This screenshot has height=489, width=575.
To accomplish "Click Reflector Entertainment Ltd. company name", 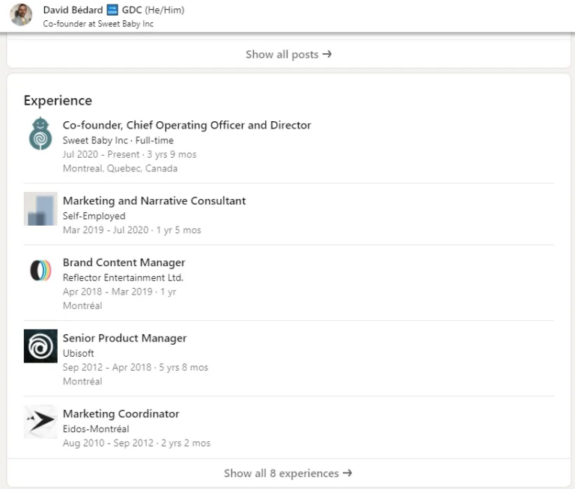I will [x=123, y=277].
